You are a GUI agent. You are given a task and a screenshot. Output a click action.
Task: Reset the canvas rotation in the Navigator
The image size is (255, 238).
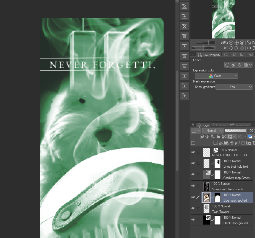(242, 48)
